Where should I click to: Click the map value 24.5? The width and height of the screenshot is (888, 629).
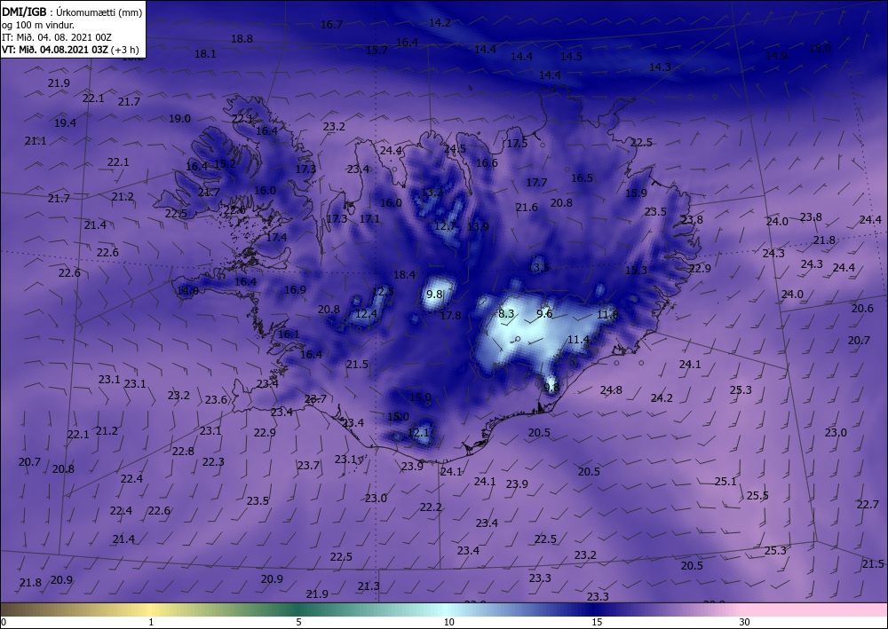tap(455, 149)
